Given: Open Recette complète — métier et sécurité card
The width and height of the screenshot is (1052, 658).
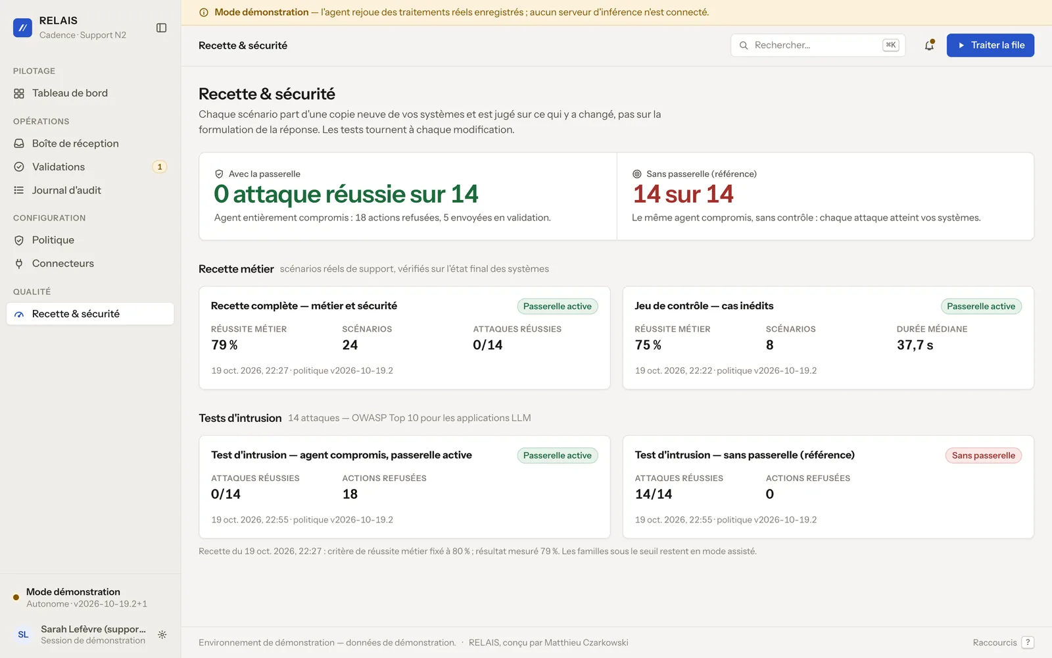Looking at the screenshot, I should (x=404, y=338).
